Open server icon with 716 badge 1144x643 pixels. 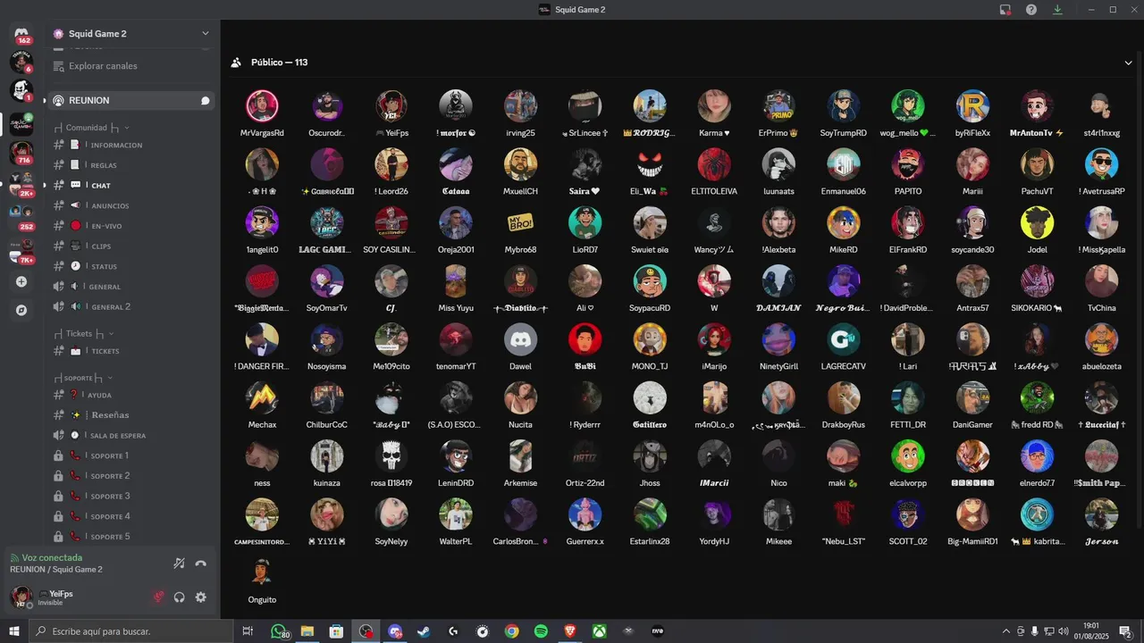[x=21, y=154]
